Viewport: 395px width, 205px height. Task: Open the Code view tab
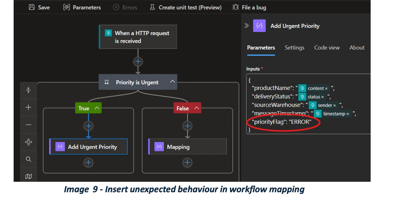pyautogui.click(x=327, y=48)
